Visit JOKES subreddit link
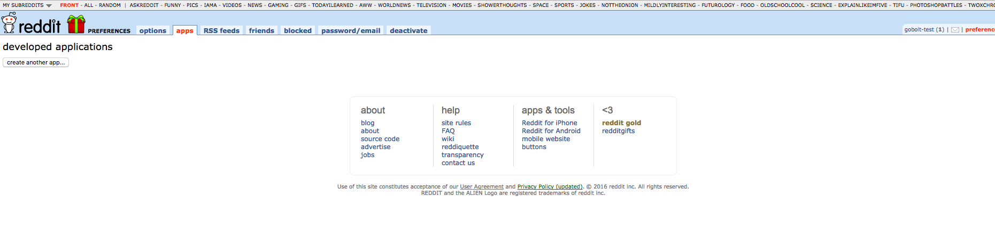The image size is (995, 237). (588, 5)
